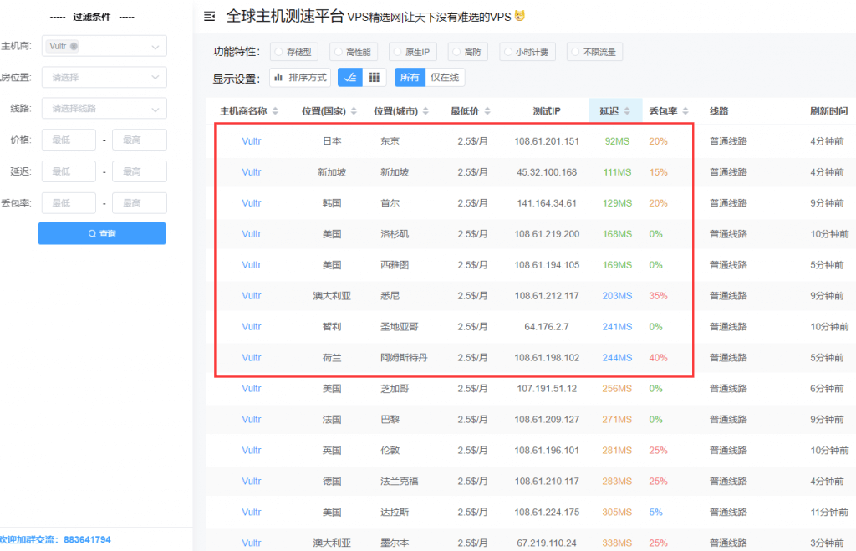The width and height of the screenshot is (856, 551).
Task: Toggle the sidebar menu collapse icon
Action: tap(210, 17)
